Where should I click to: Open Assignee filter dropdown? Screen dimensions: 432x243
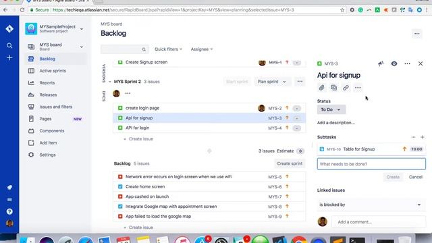(202, 49)
